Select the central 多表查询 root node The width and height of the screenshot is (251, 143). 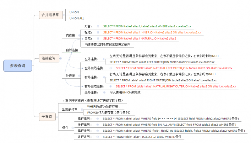(x=18, y=66)
